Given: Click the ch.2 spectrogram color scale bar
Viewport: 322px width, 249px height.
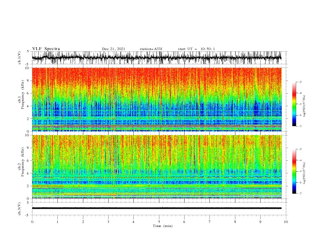Looking at the screenshot, I should (294, 171).
